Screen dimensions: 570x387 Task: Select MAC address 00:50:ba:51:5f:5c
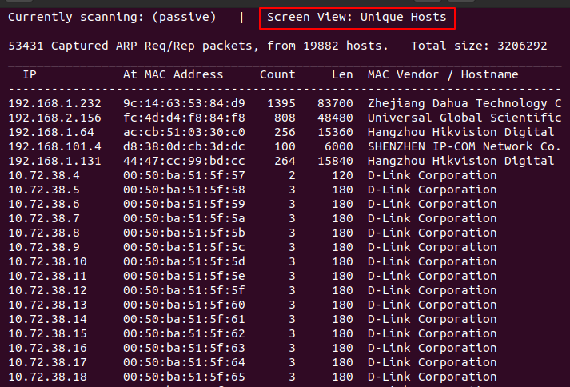(x=184, y=247)
